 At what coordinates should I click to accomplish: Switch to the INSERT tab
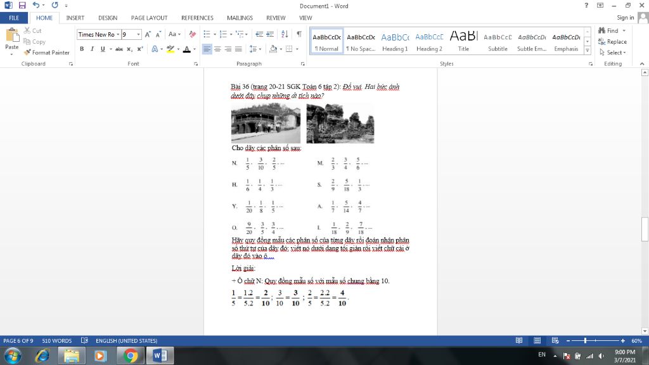[75, 18]
